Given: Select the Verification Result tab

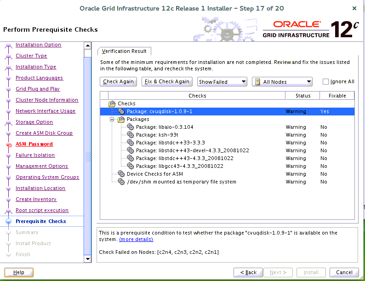Looking at the screenshot, I should coord(124,51).
